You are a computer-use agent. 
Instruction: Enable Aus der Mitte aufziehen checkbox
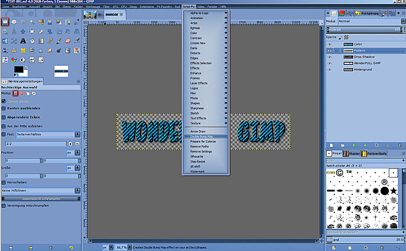coord(4,126)
